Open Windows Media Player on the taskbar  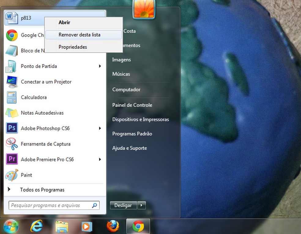tap(87, 227)
